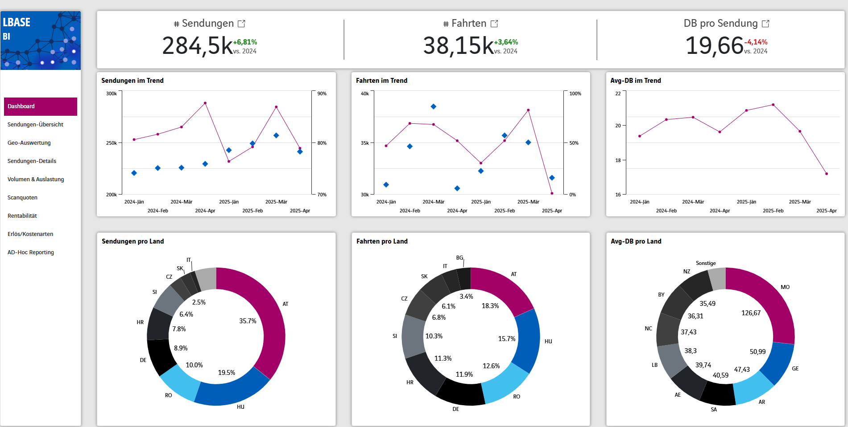This screenshot has height=427, width=848.
Task: Click the 35.7% label in Sendungen donut
Action: pyautogui.click(x=248, y=321)
